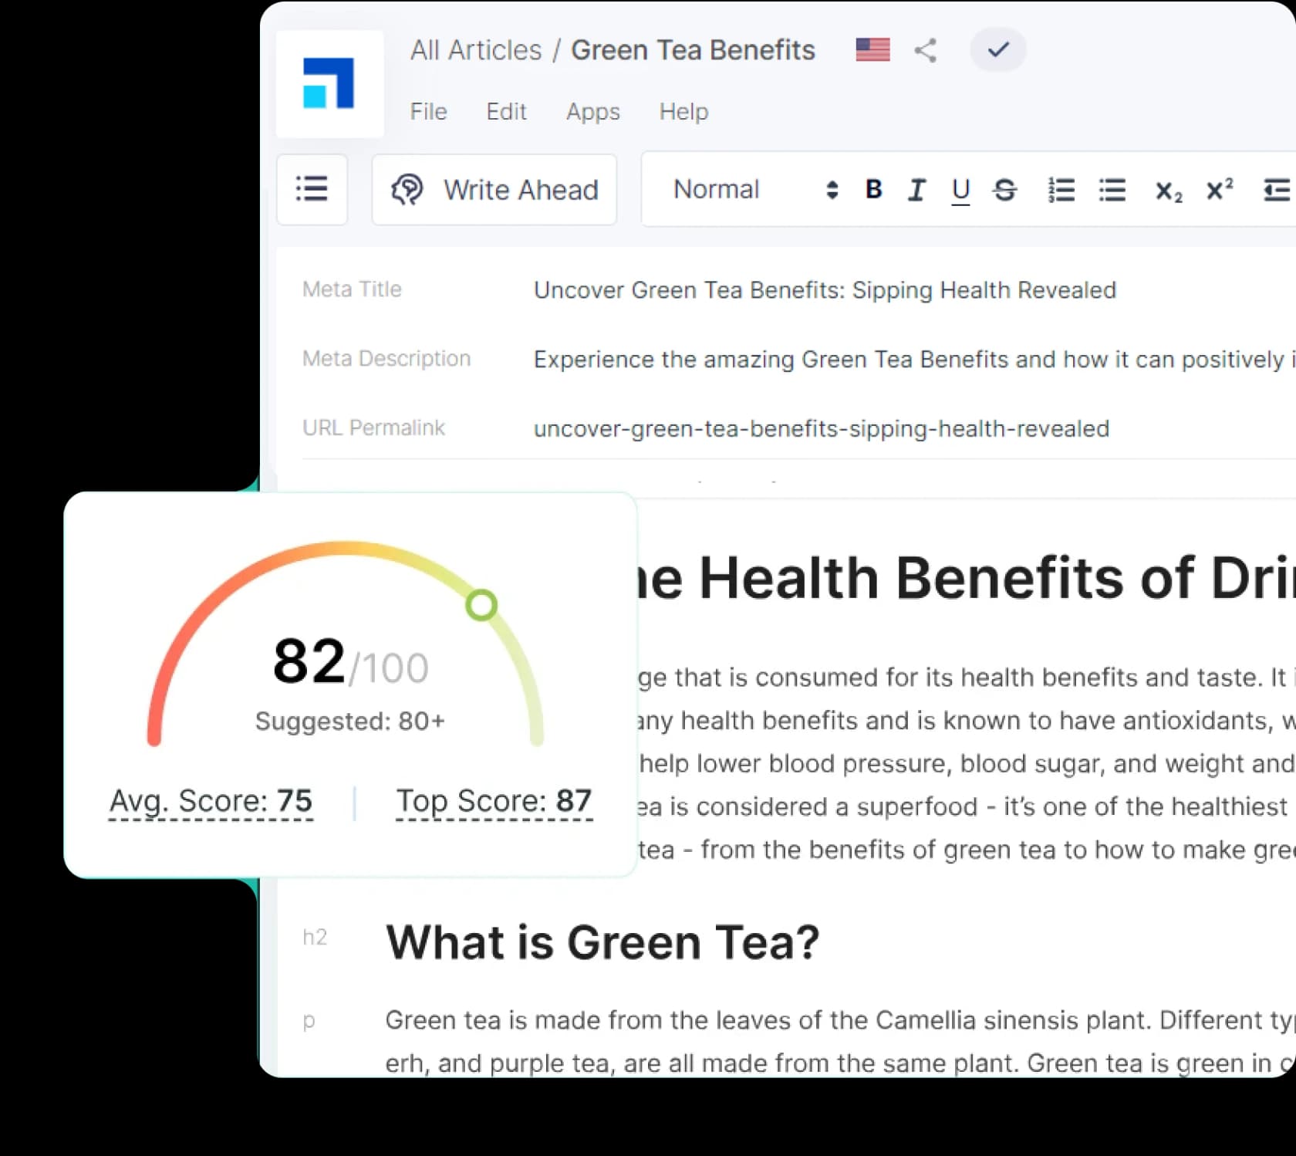Click the Write Ahead button
The height and width of the screenshot is (1156, 1296).
[x=494, y=190]
